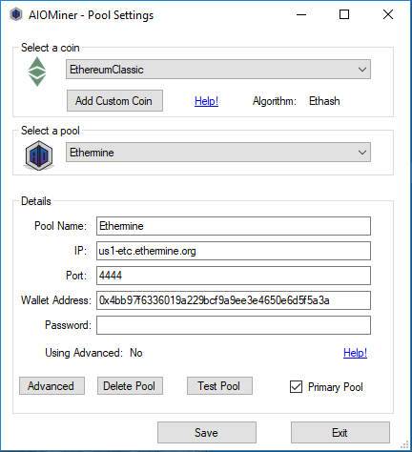
Task: Click the Test Pool button
Action: click(219, 386)
